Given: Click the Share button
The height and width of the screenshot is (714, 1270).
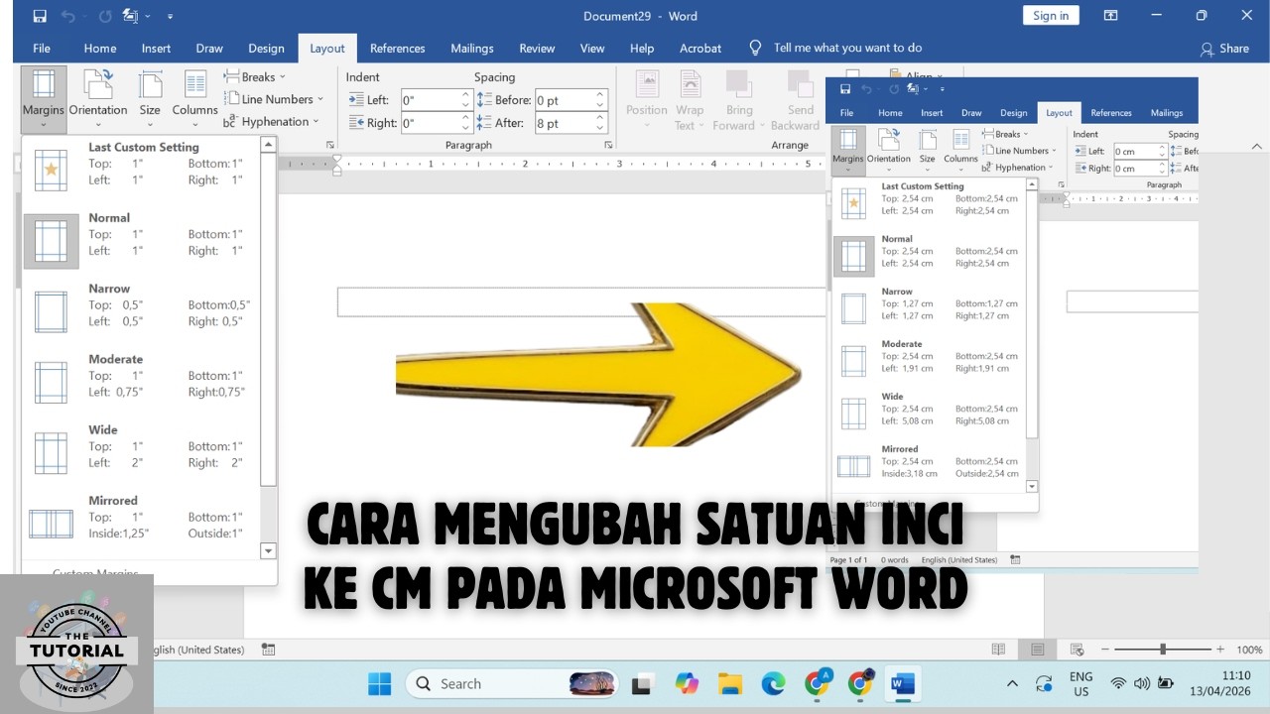Looking at the screenshot, I should point(1224,48).
